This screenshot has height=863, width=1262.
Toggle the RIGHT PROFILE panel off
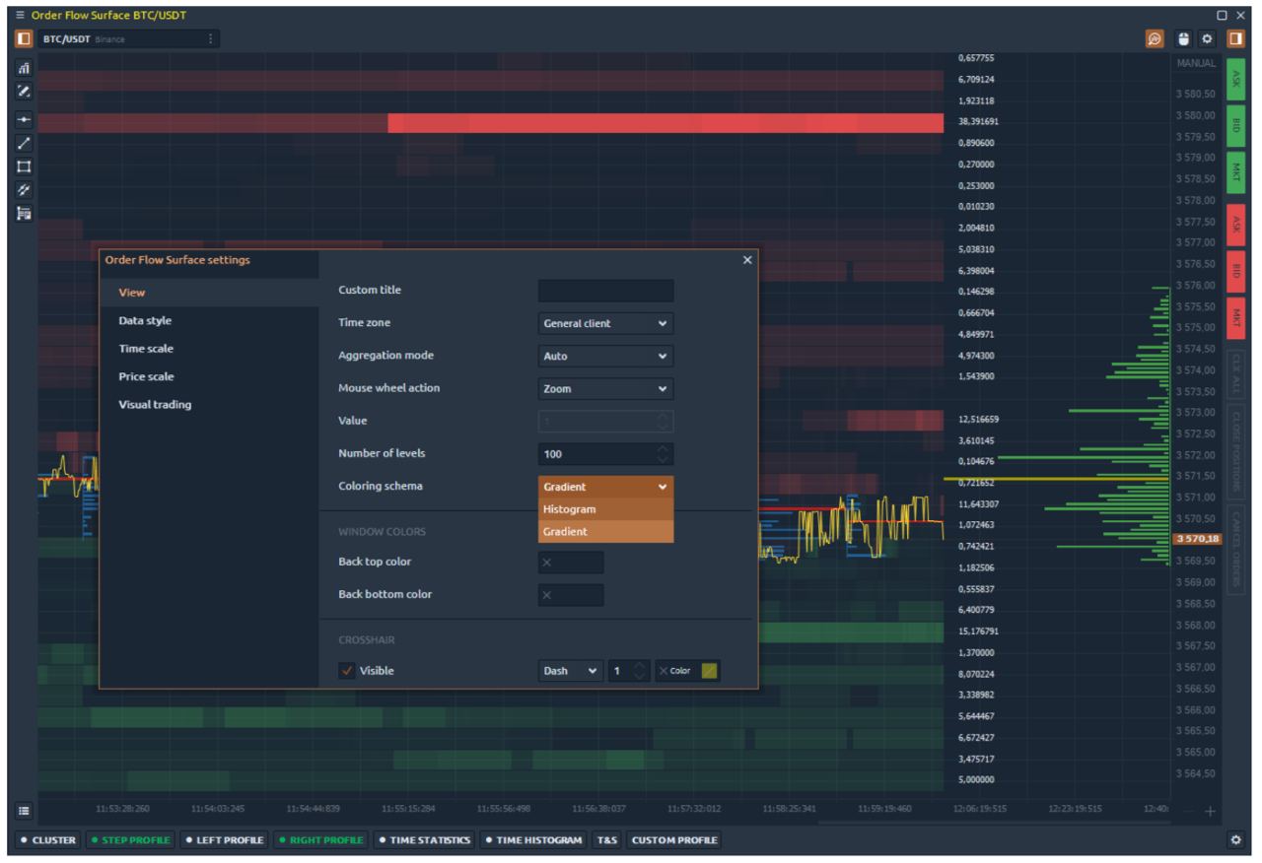pos(320,840)
